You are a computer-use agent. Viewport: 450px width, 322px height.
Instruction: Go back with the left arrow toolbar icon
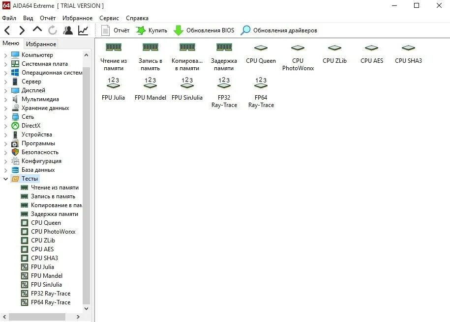coord(7,30)
